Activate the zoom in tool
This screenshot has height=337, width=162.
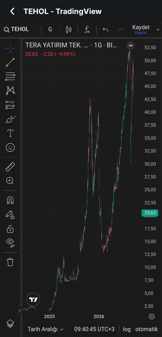pyautogui.click(x=10, y=181)
